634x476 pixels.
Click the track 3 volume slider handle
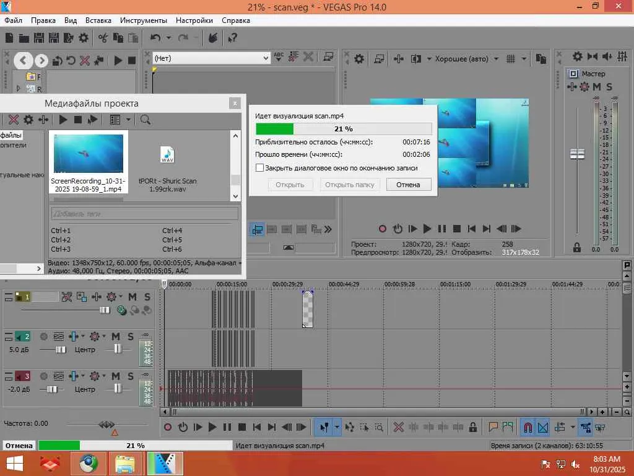[x=52, y=389]
